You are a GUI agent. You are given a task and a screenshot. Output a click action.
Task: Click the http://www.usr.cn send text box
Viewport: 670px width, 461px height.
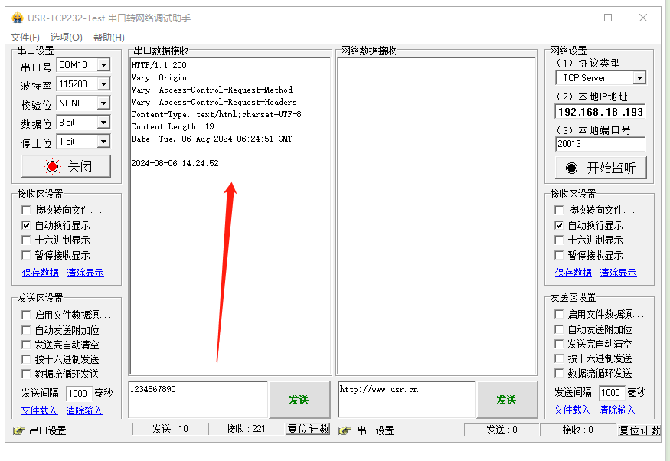(407, 400)
